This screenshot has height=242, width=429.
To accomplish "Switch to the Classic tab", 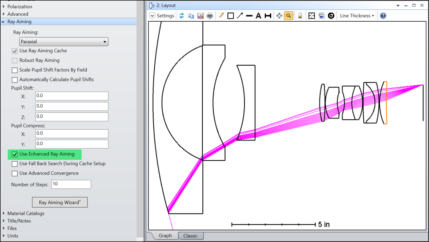I will point(190,236).
